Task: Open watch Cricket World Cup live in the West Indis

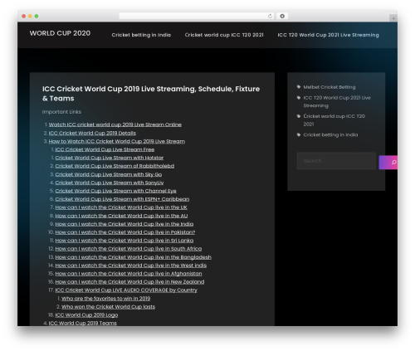Action: (131, 266)
